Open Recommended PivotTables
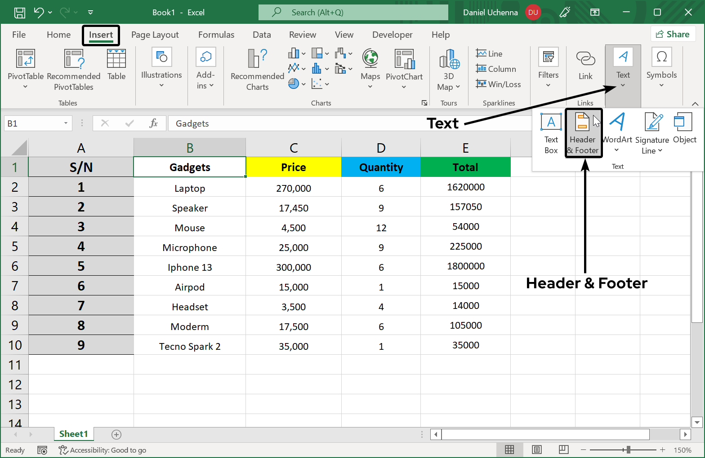The width and height of the screenshot is (705, 458). [x=74, y=69]
